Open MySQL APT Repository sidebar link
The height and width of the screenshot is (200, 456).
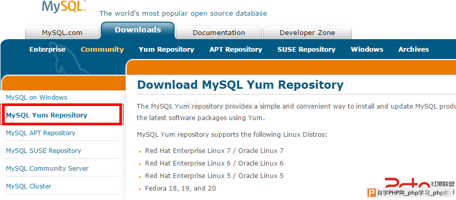(x=41, y=133)
